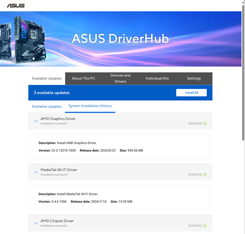Image resolution: width=245 pixels, height=234 pixels.
Task: Click release date 2024/7/16 value
Action: (x=99, y=201)
